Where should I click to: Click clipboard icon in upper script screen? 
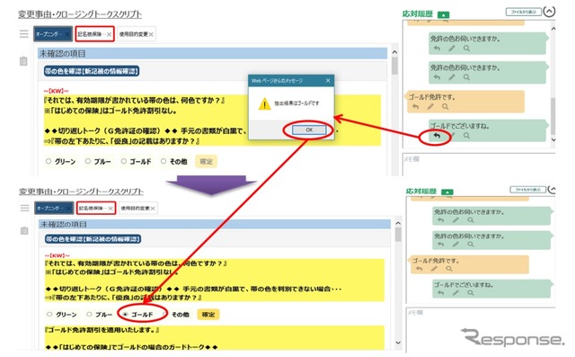[23, 61]
